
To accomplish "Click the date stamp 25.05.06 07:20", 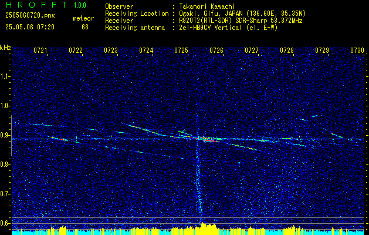I will (30, 27).
